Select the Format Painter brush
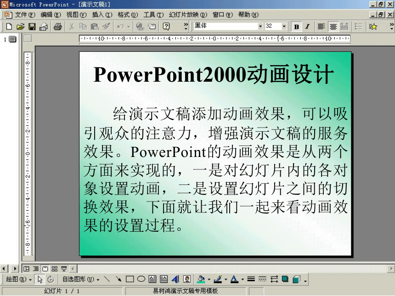Screen dimensions: 395x296 [x=106, y=27]
